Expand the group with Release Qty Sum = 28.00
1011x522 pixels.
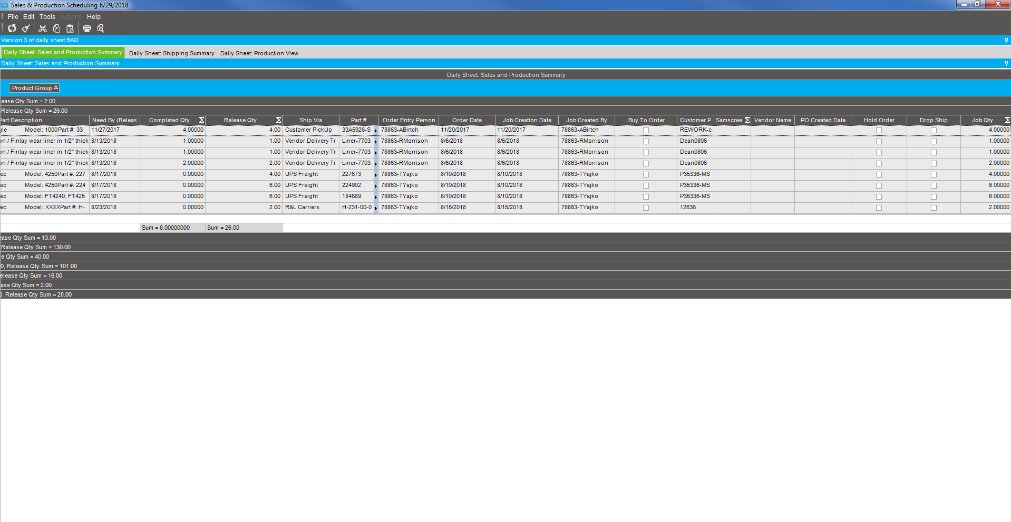pyautogui.click(x=505, y=294)
